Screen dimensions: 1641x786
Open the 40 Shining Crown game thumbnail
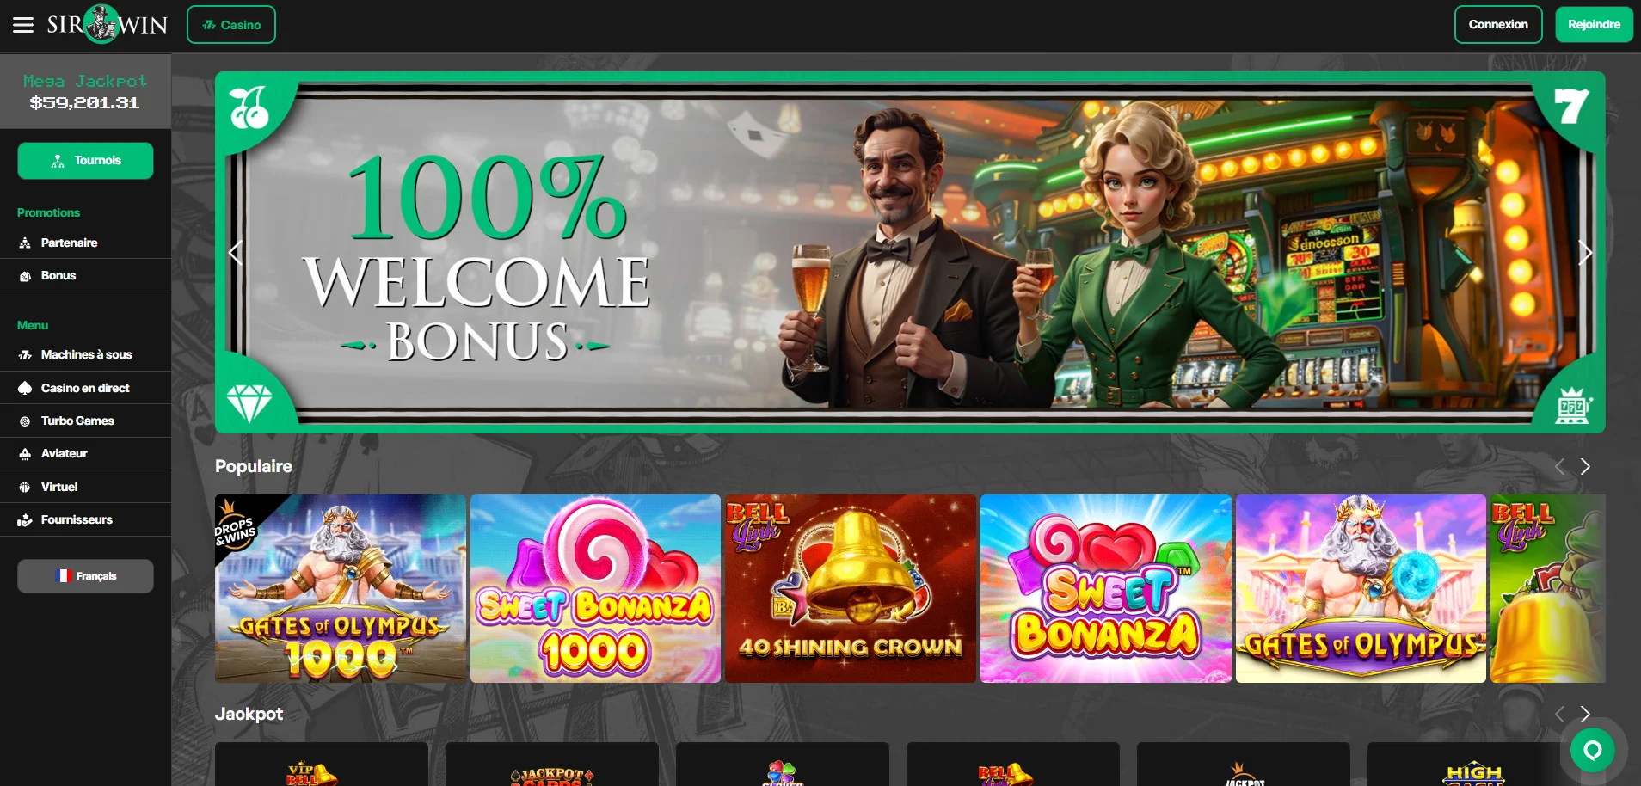[851, 588]
